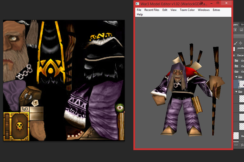Click the pixel layer filter icon
The height and width of the screenshot is (162, 244).
pyautogui.click(x=241, y=30)
